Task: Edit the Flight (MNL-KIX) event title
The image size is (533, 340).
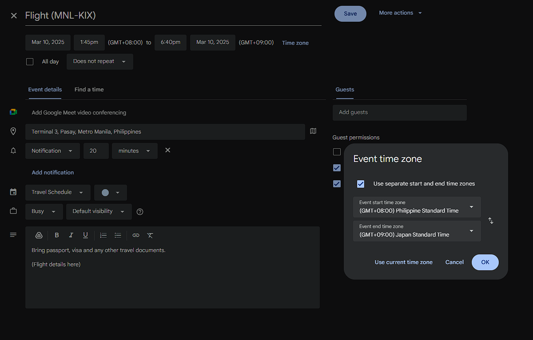Action: (173, 16)
